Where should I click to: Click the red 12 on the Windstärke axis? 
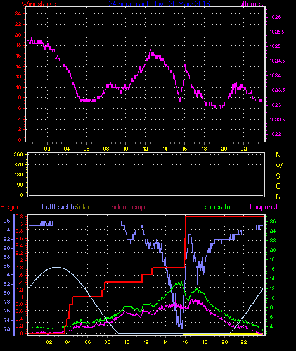18,77
